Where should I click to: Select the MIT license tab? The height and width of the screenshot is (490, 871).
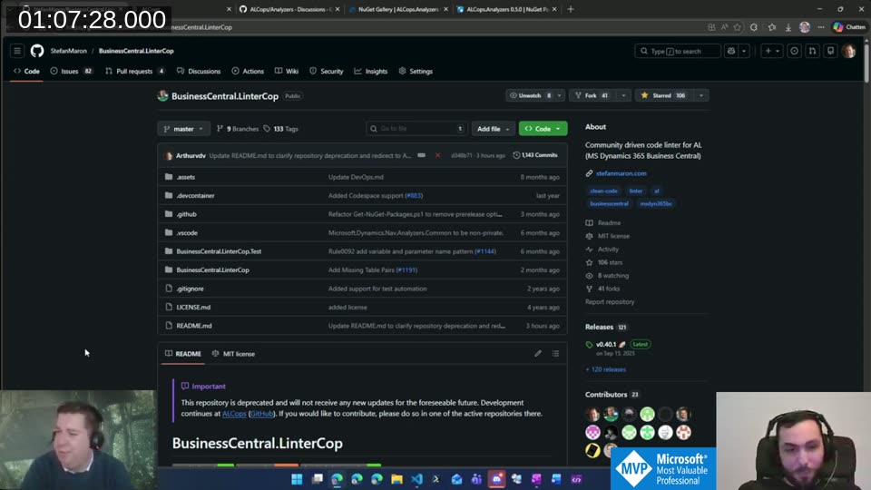(233, 354)
